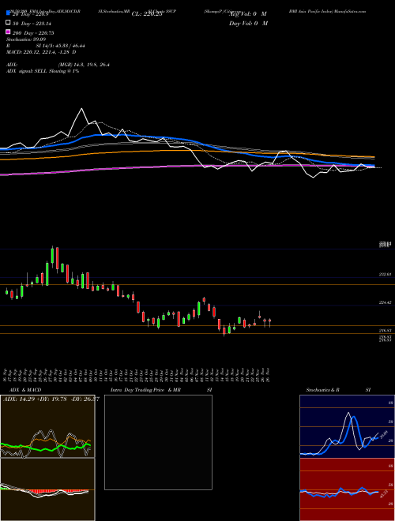
Task: Click the white 50 Day legend swatch
Action: pyautogui.click(x=8, y=23)
